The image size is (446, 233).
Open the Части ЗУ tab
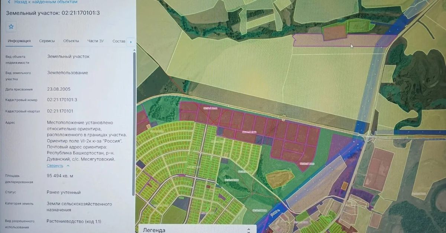pos(96,41)
